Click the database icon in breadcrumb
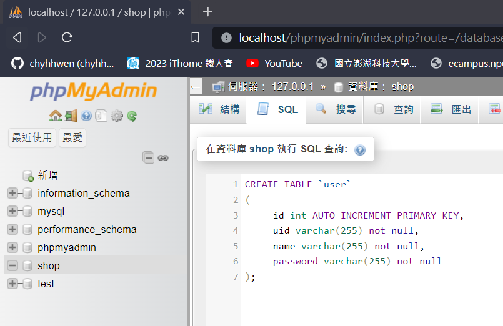Viewport: 503px width, 326px height. pyautogui.click(x=338, y=87)
